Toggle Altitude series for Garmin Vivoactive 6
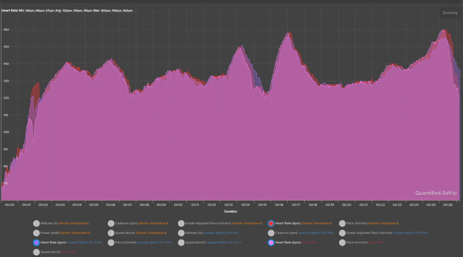Viewport: 463px width, 257px height. 36,223
